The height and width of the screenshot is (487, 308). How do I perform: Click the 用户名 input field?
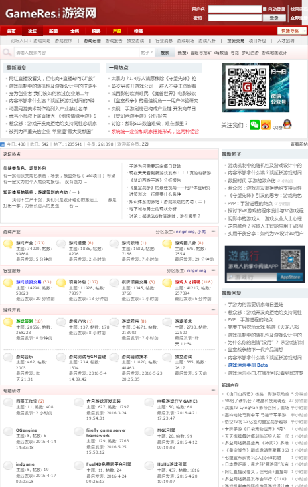click(235, 9)
